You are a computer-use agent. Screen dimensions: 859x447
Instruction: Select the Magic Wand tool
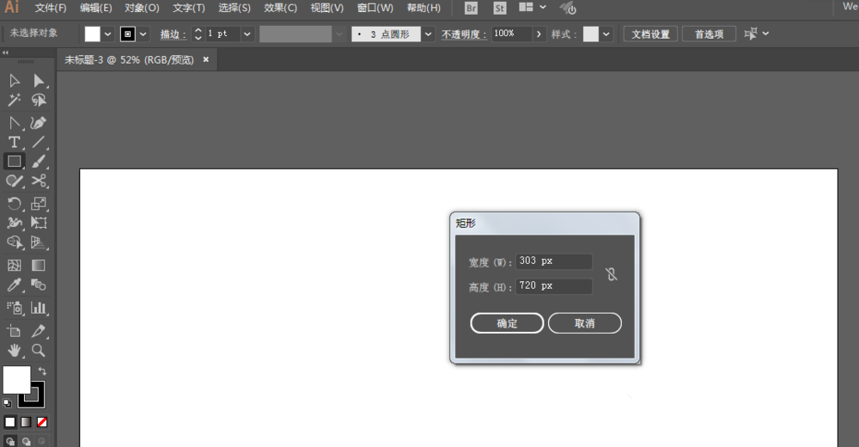[15, 100]
